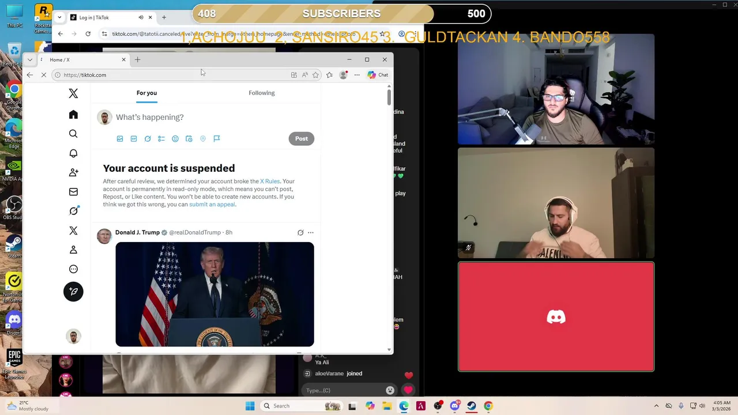Open Epic Games Launcher desktop icon

[x=14, y=363]
